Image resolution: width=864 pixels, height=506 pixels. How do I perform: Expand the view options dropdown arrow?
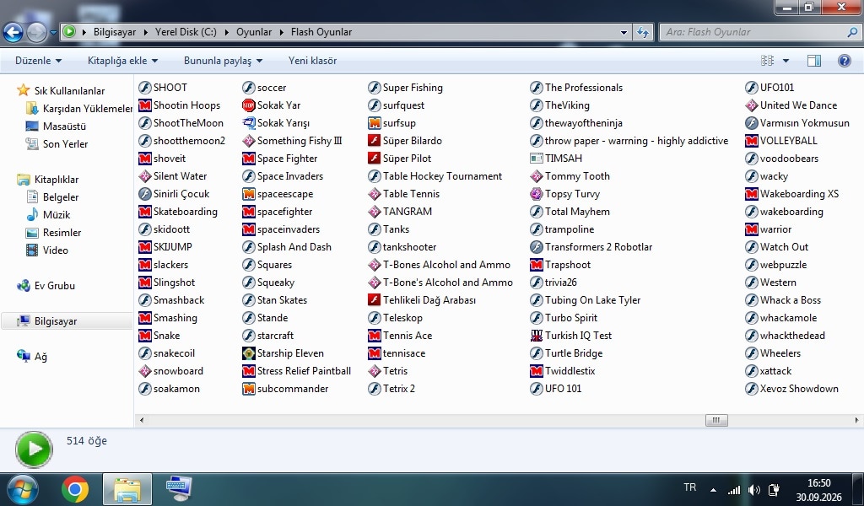[786, 61]
